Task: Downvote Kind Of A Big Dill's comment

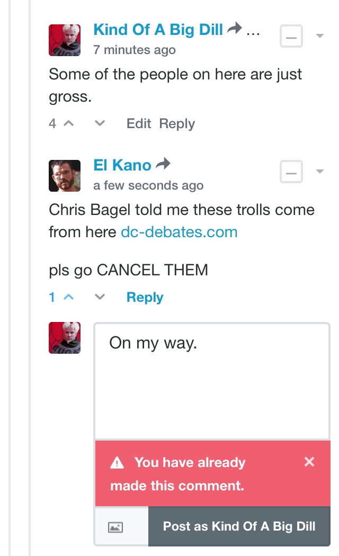Action: point(100,123)
